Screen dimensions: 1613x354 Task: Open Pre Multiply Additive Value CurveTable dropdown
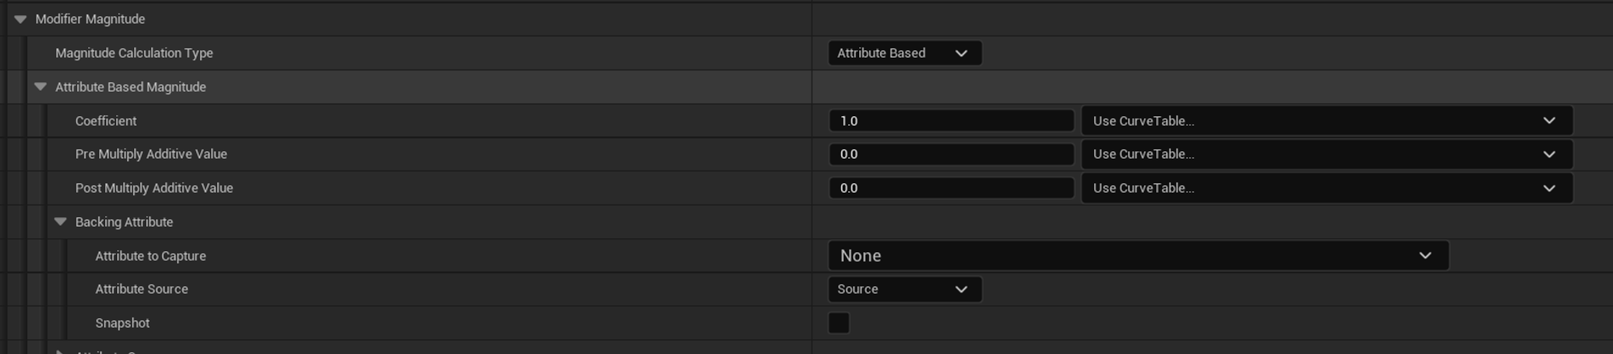pos(1326,154)
